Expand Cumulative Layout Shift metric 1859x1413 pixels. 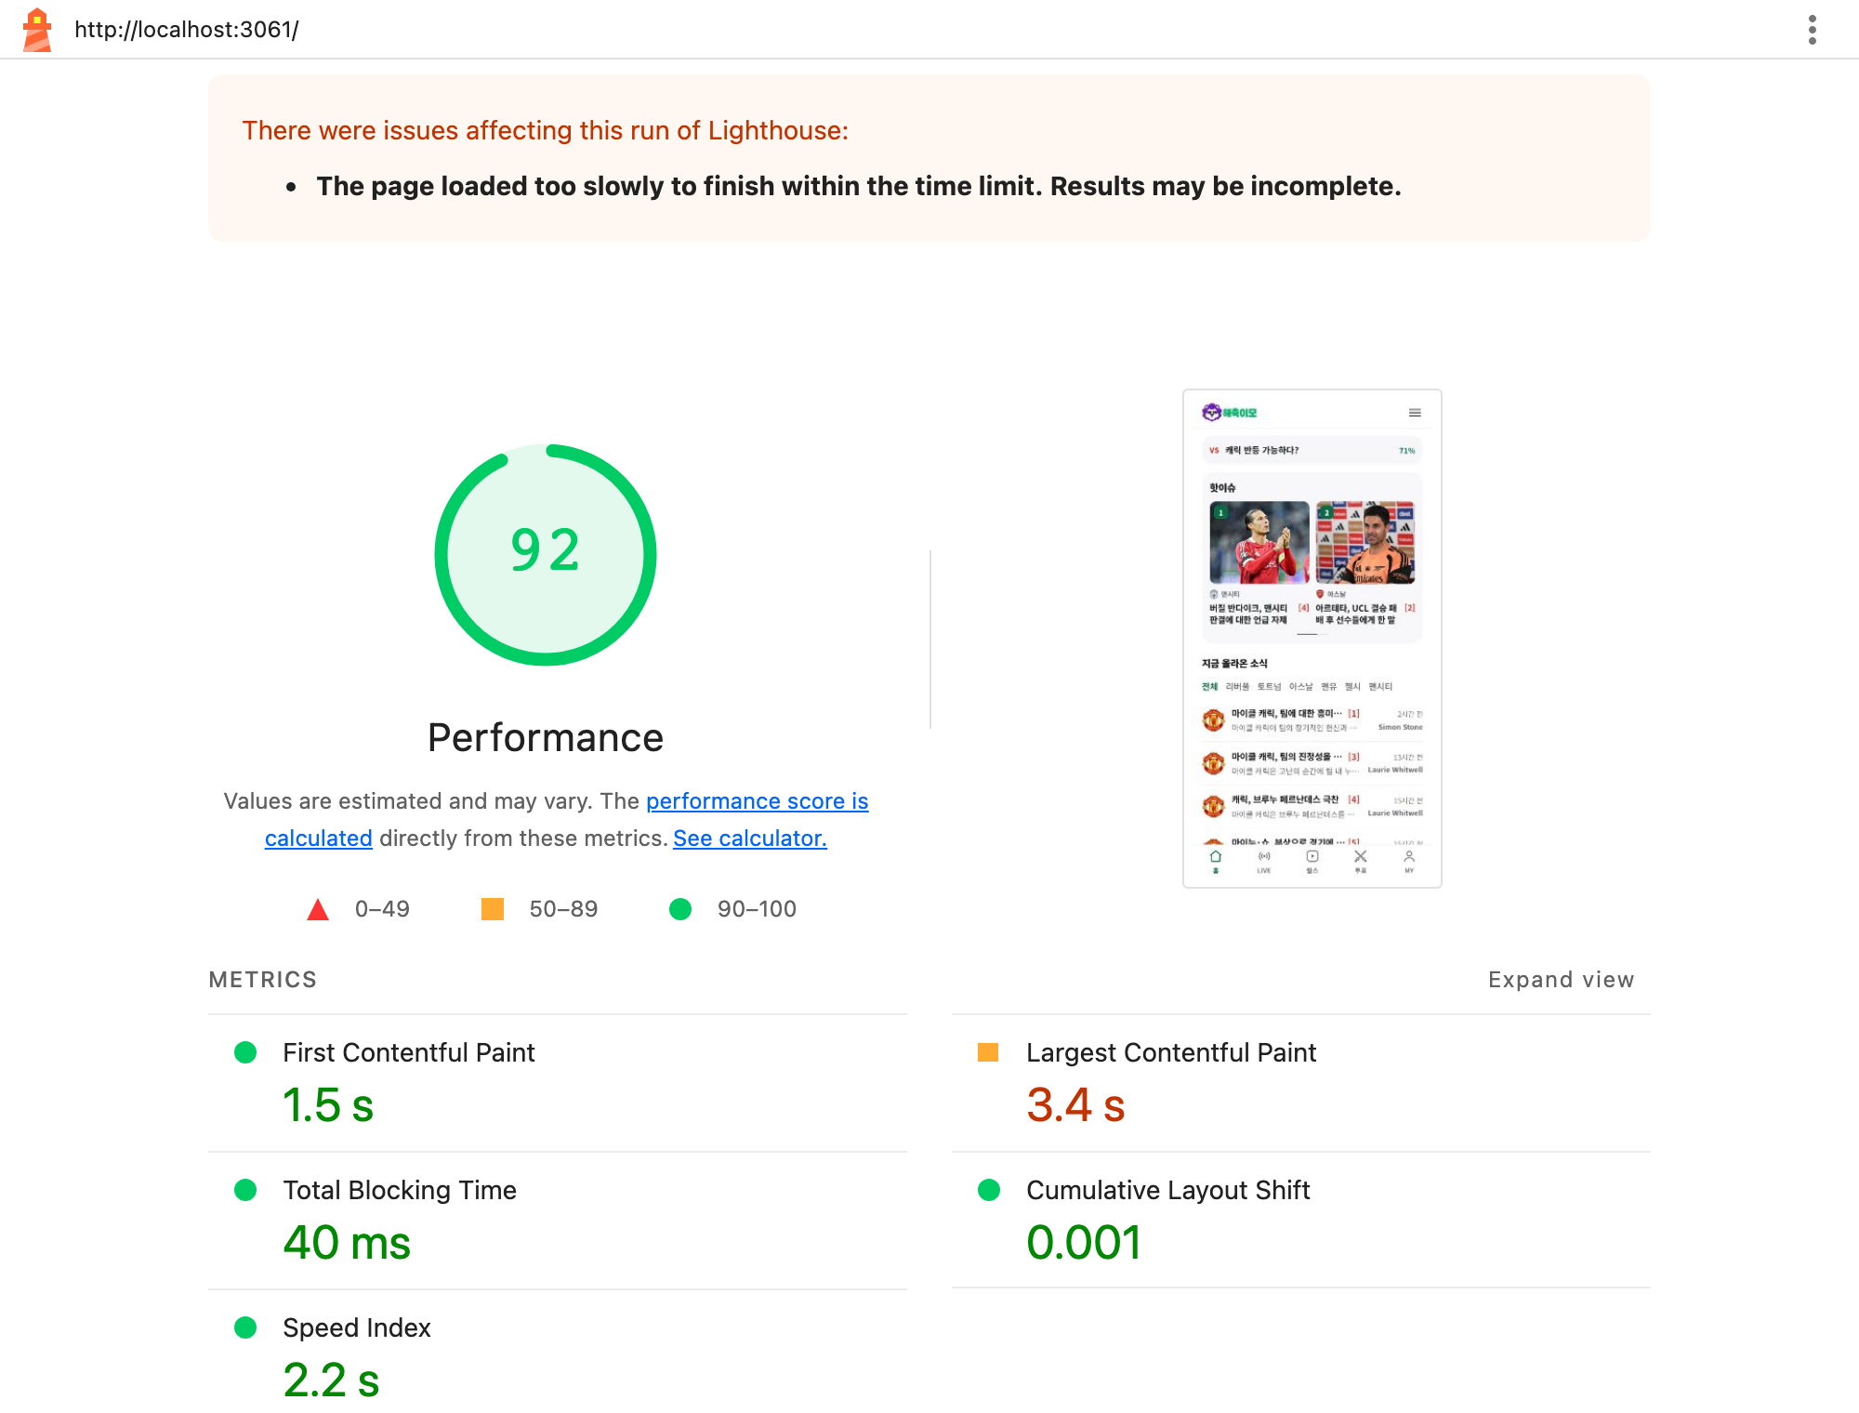[x=1301, y=1220]
